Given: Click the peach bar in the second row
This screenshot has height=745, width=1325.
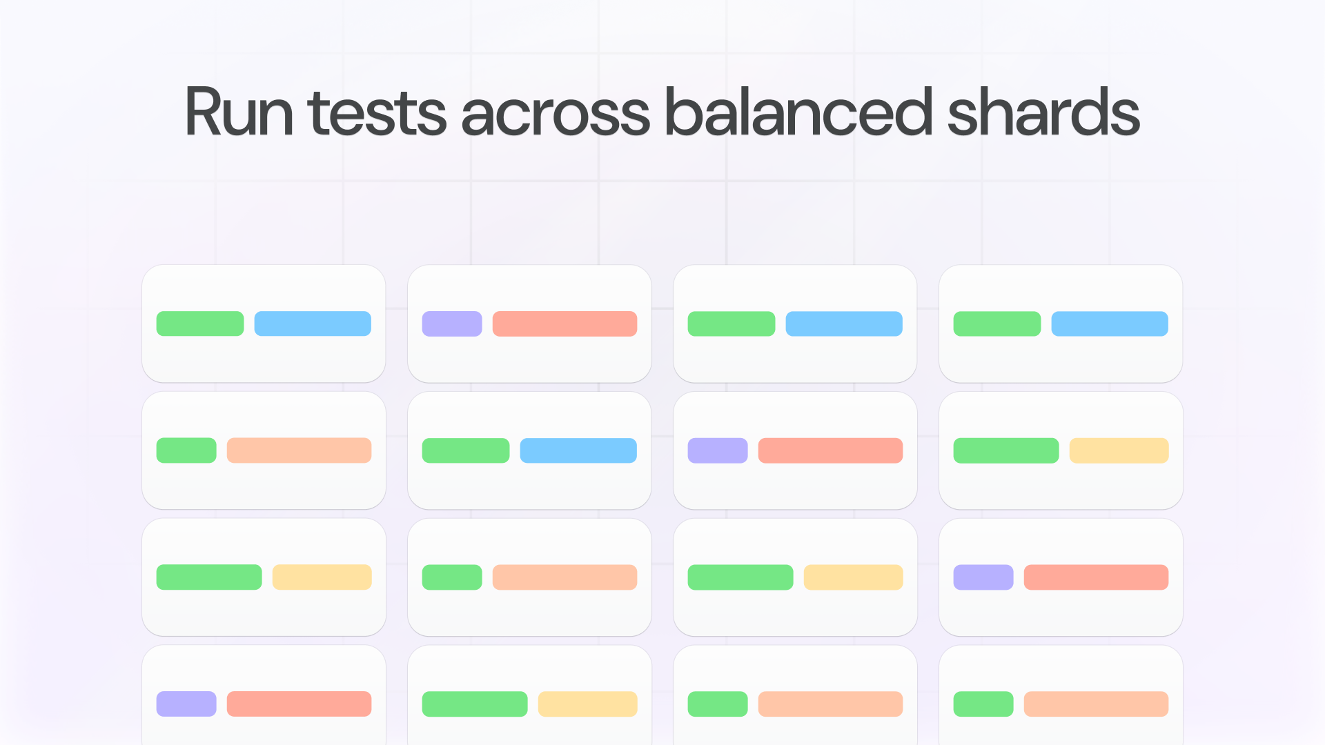Looking at the screenshot, I should point(299,450).
